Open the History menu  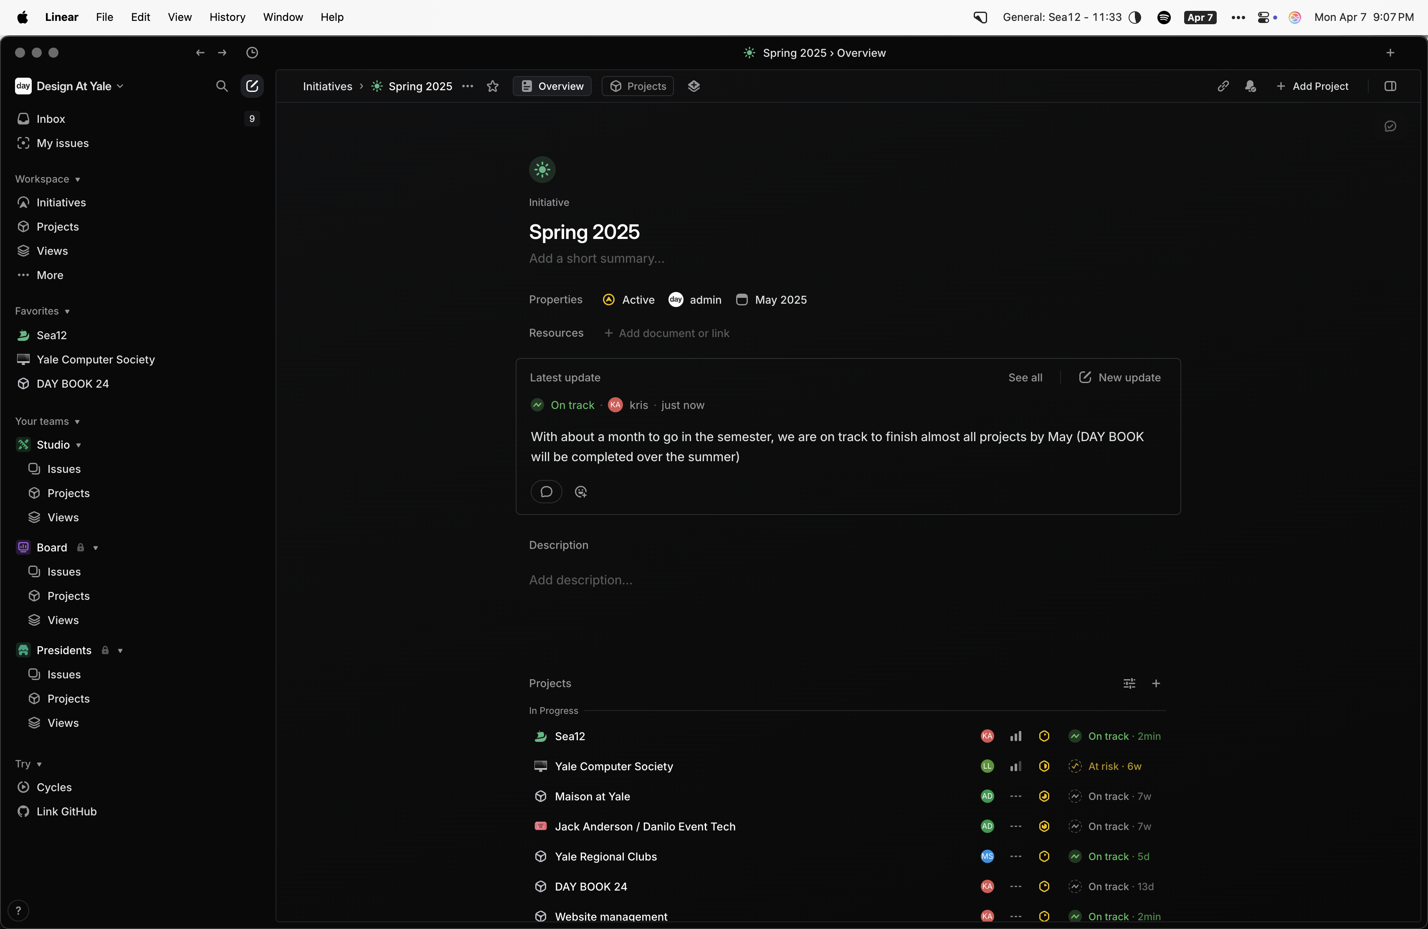228,17
